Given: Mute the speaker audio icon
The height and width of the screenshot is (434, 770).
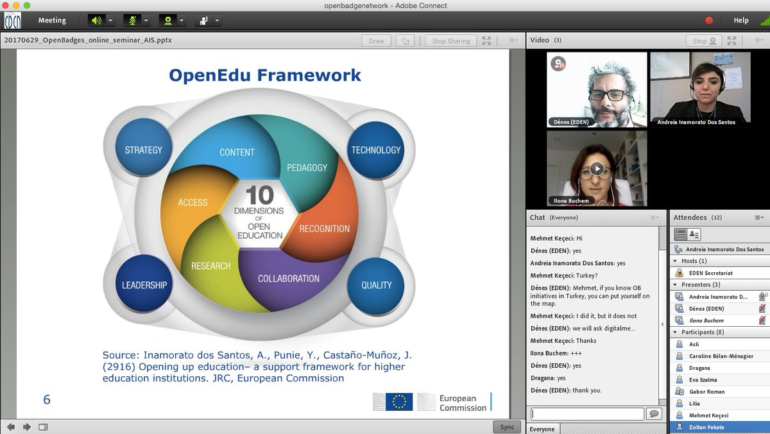Looking at the screenshot, I should pyautogui.click(x=96, y=20).
